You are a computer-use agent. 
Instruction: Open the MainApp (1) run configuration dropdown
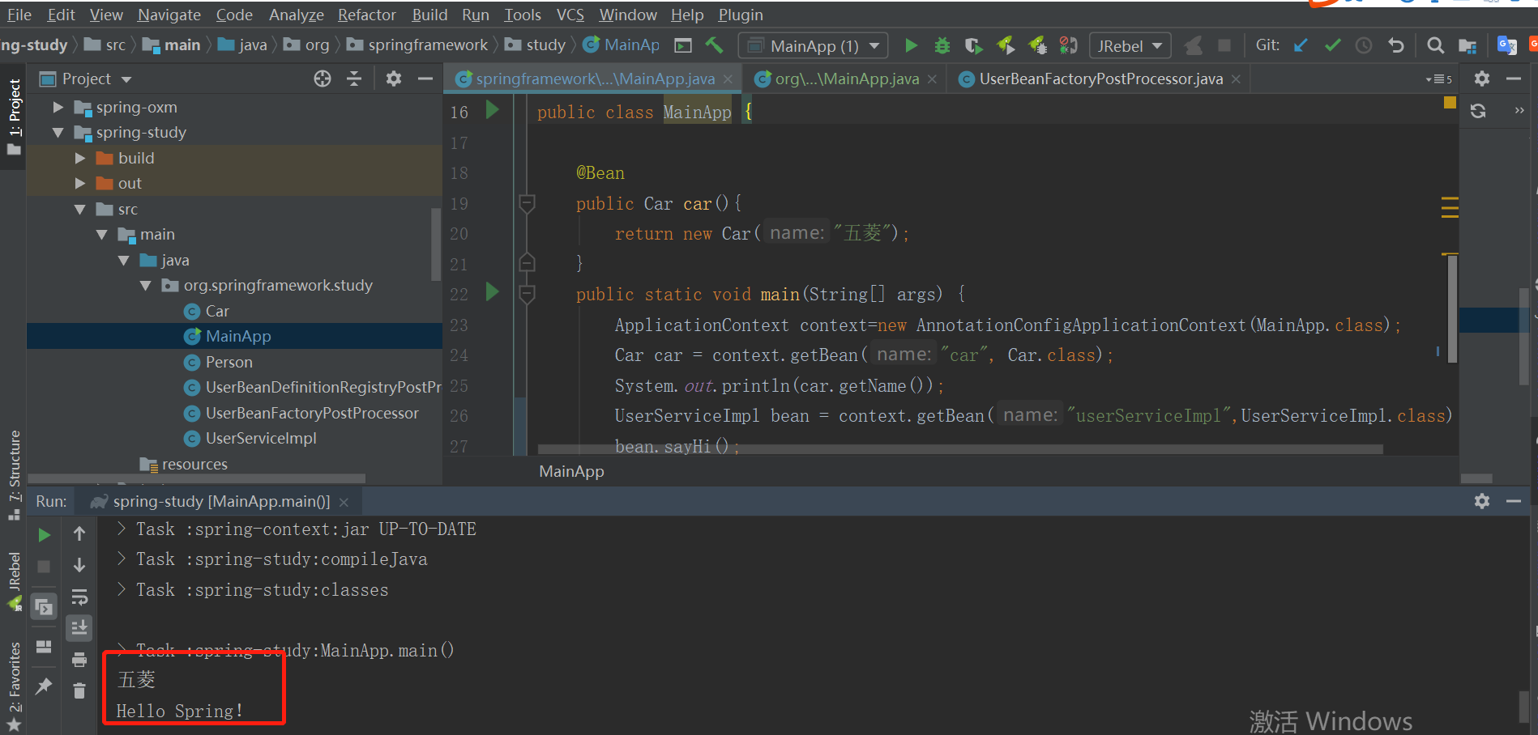click(813, 46)
